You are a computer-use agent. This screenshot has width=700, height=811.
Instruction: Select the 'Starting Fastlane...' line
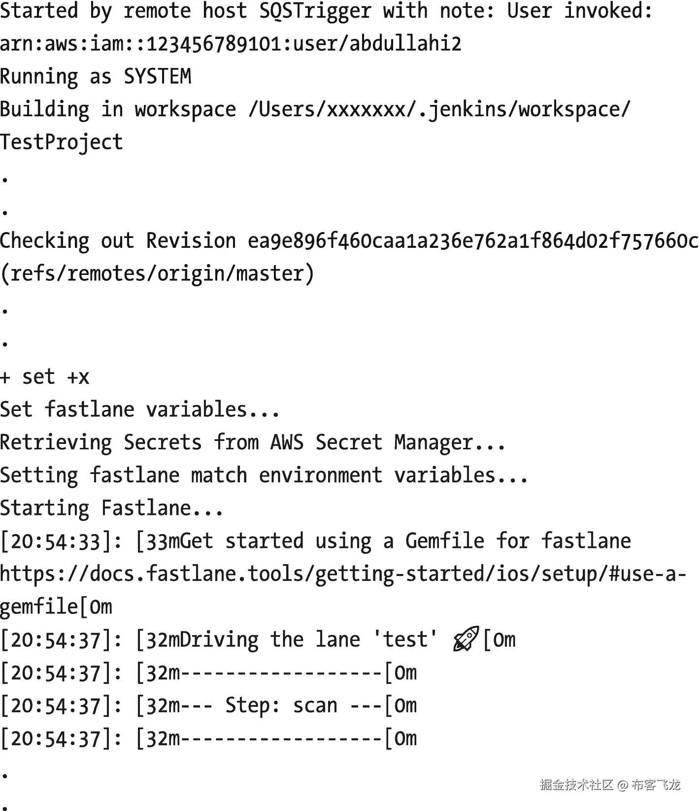112,508
